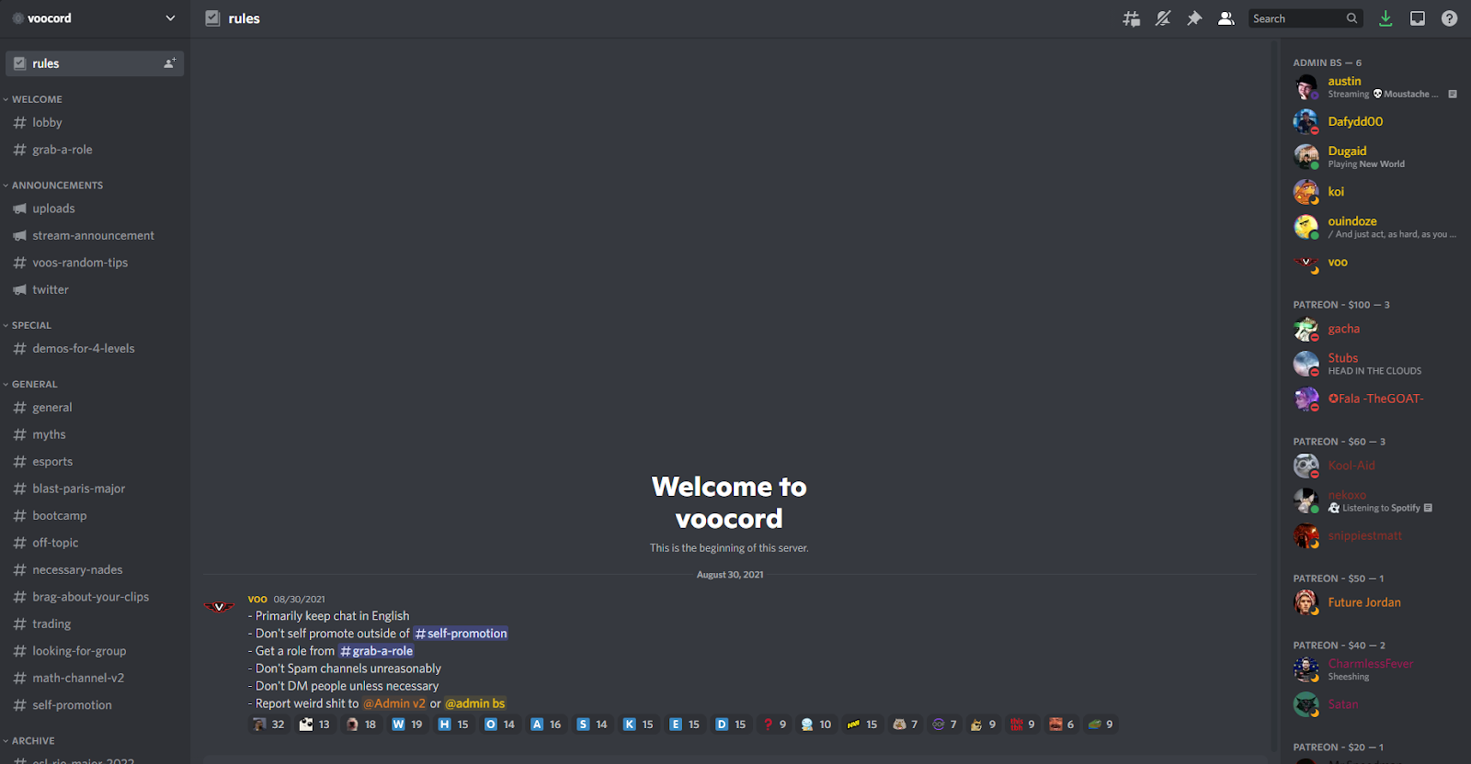Viewport: 1471px width, 764px height.
Task: Open the demos-for-4-levels channel
Action: [x=95, y=348]
